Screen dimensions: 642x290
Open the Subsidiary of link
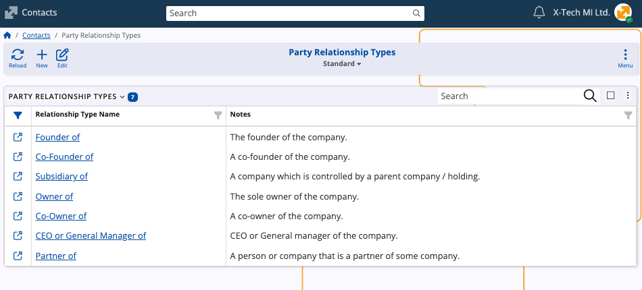pyautogui.click(x=61, y=177)
